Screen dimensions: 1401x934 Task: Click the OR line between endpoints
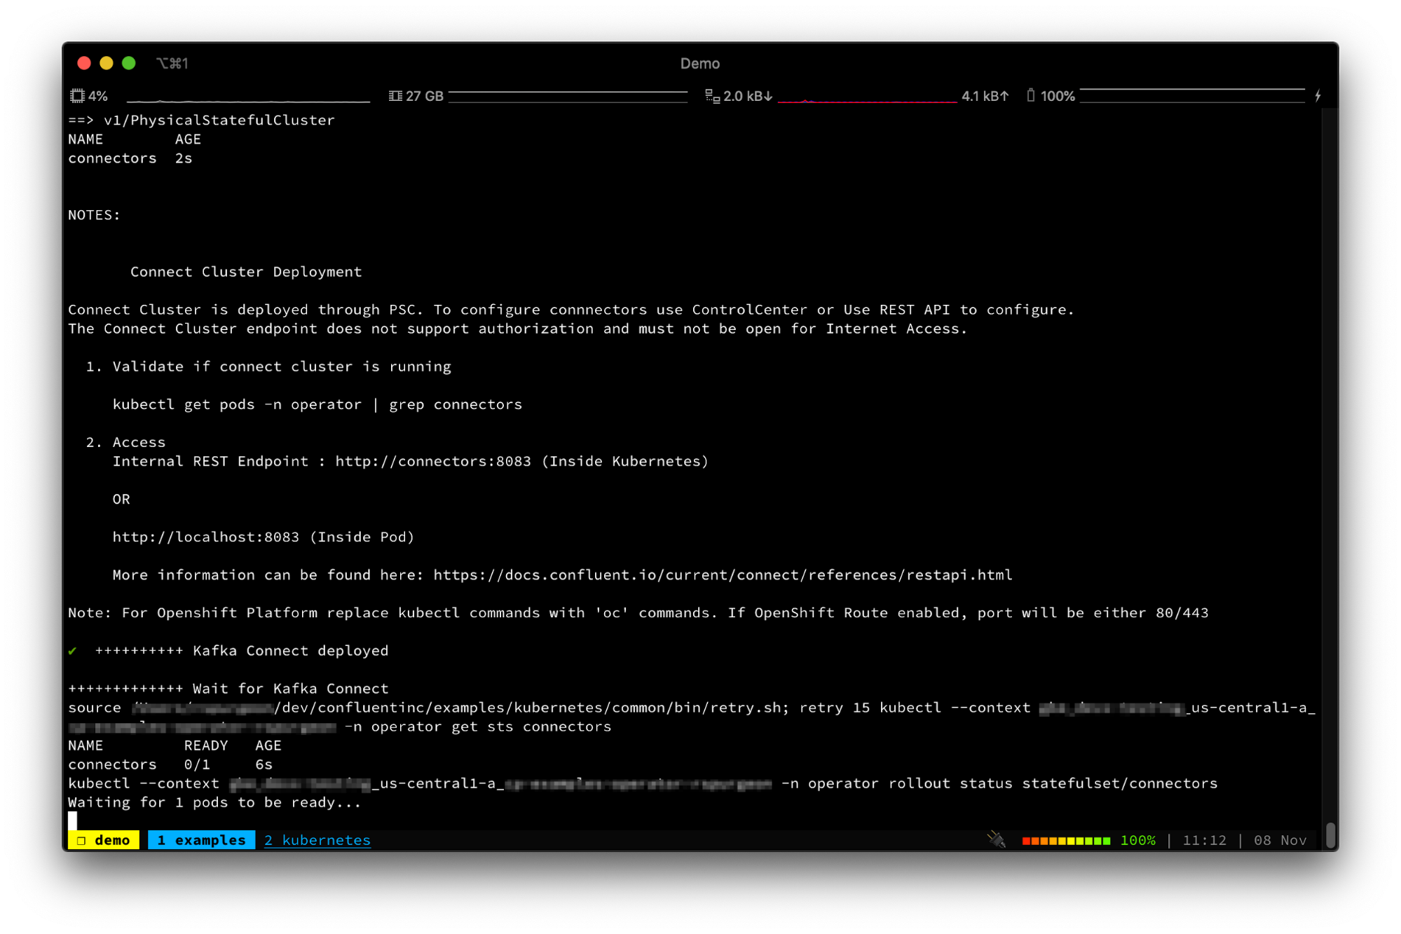(x=121, y=499)
